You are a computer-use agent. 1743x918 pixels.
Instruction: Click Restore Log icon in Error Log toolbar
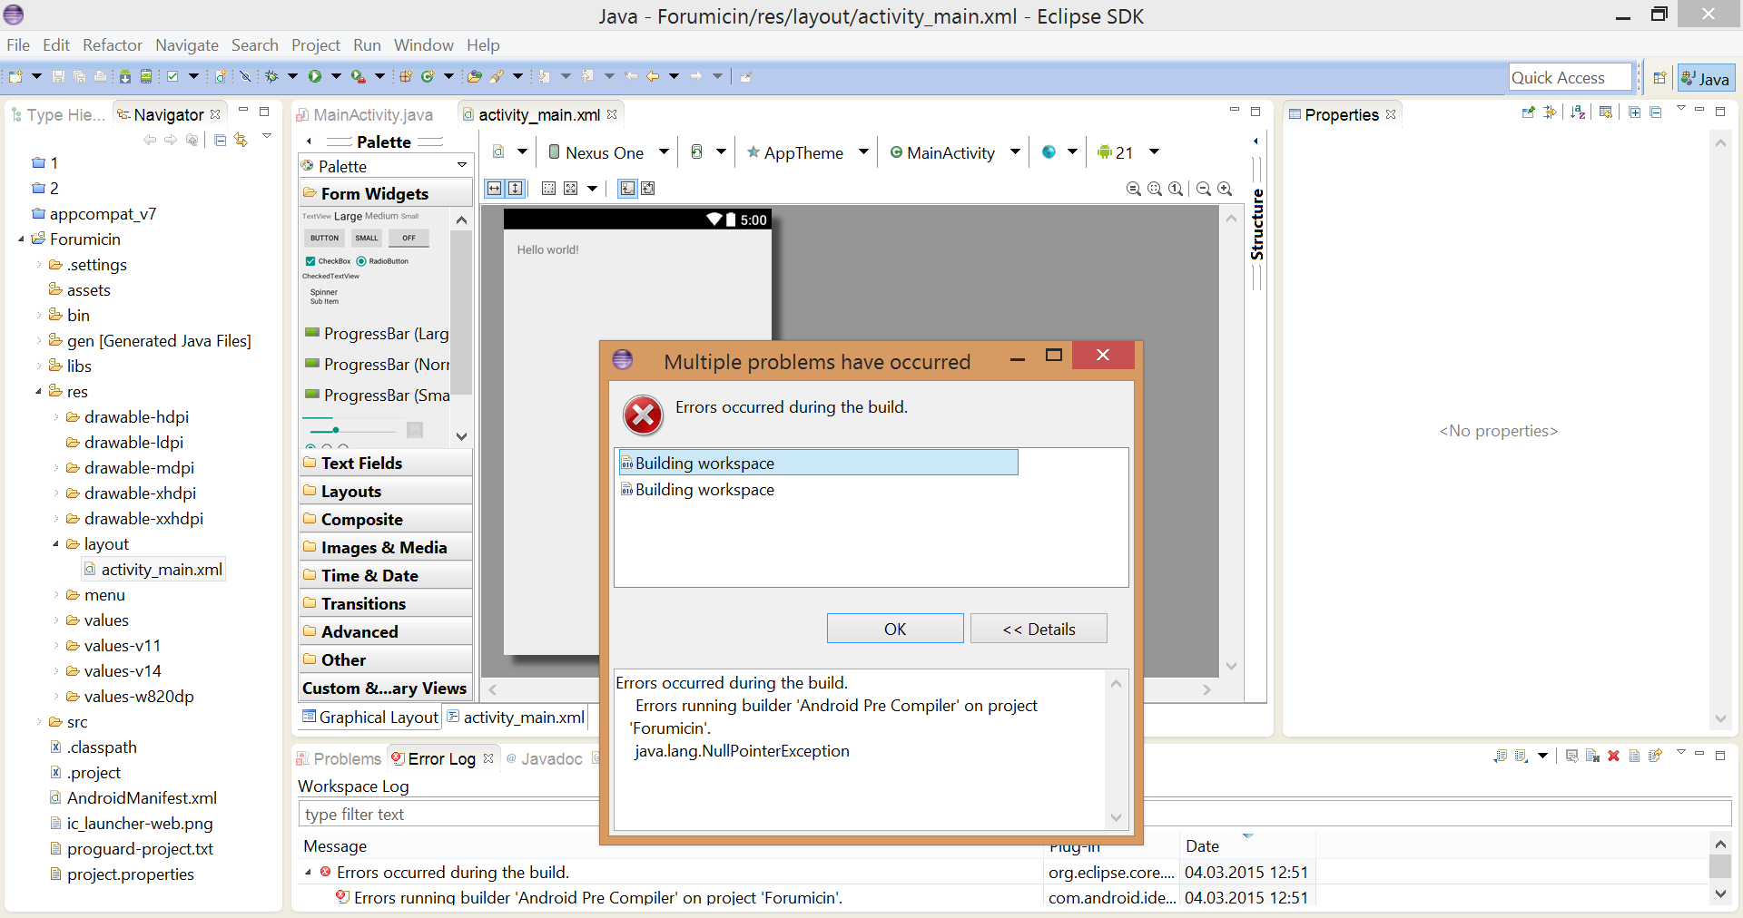[x=1655, y=756]
